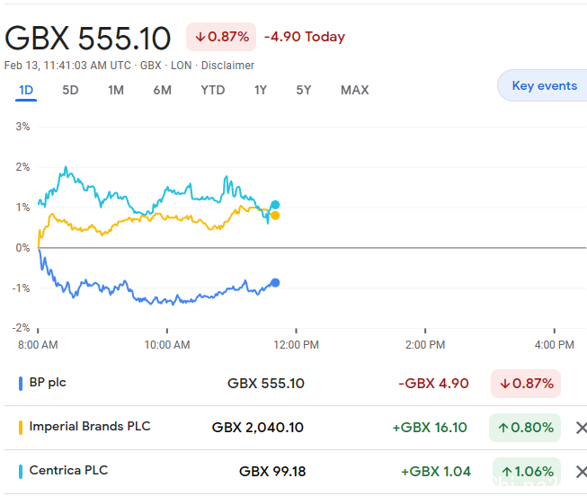Viewport: 587px width, 496px height.
Task: Click the GBX 555.10 headline price
Action: point(87,38)
